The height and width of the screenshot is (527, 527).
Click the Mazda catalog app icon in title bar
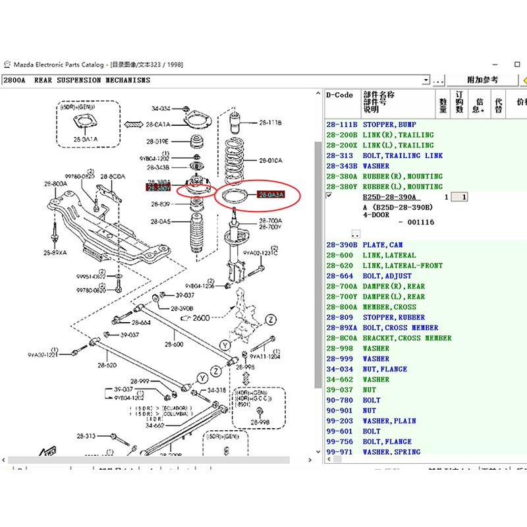pyautogui.click(x=7, y=64)
